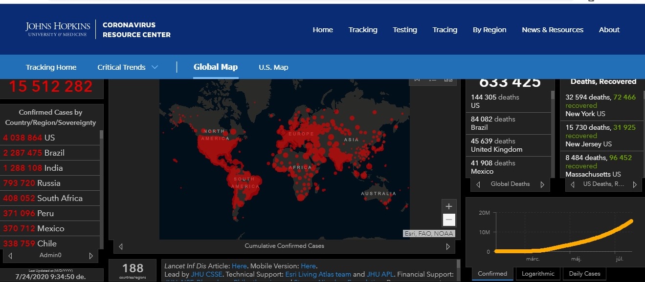Go to previous map view left of Cumulative Confirmed Cases
This screenshot has width=645, height=282.
(121, 246)
